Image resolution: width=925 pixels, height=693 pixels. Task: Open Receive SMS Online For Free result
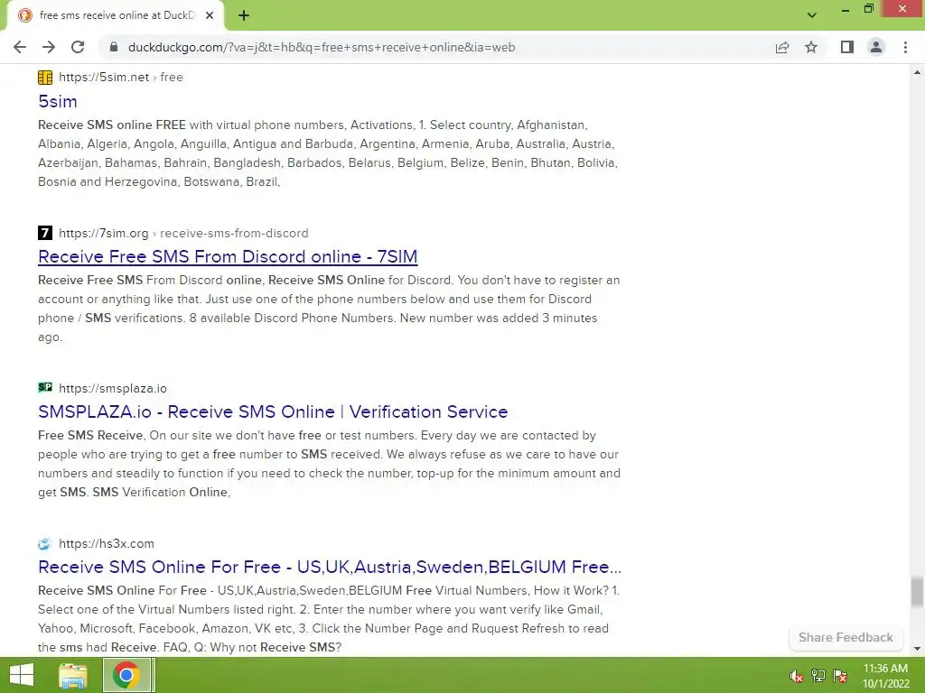point(330,567)
